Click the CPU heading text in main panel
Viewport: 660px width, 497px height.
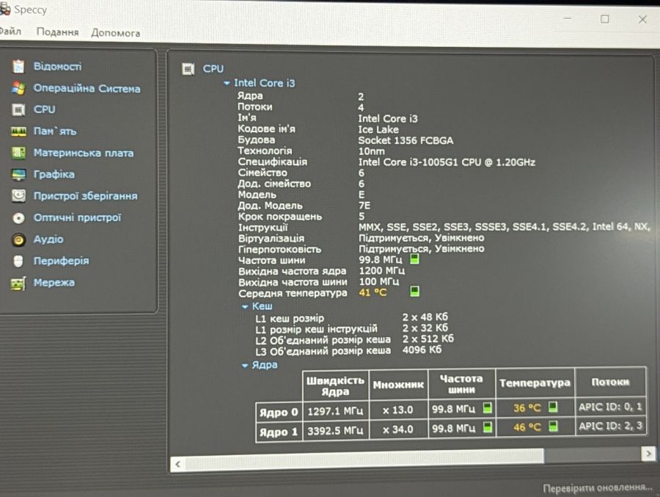[x=213, y=69]
